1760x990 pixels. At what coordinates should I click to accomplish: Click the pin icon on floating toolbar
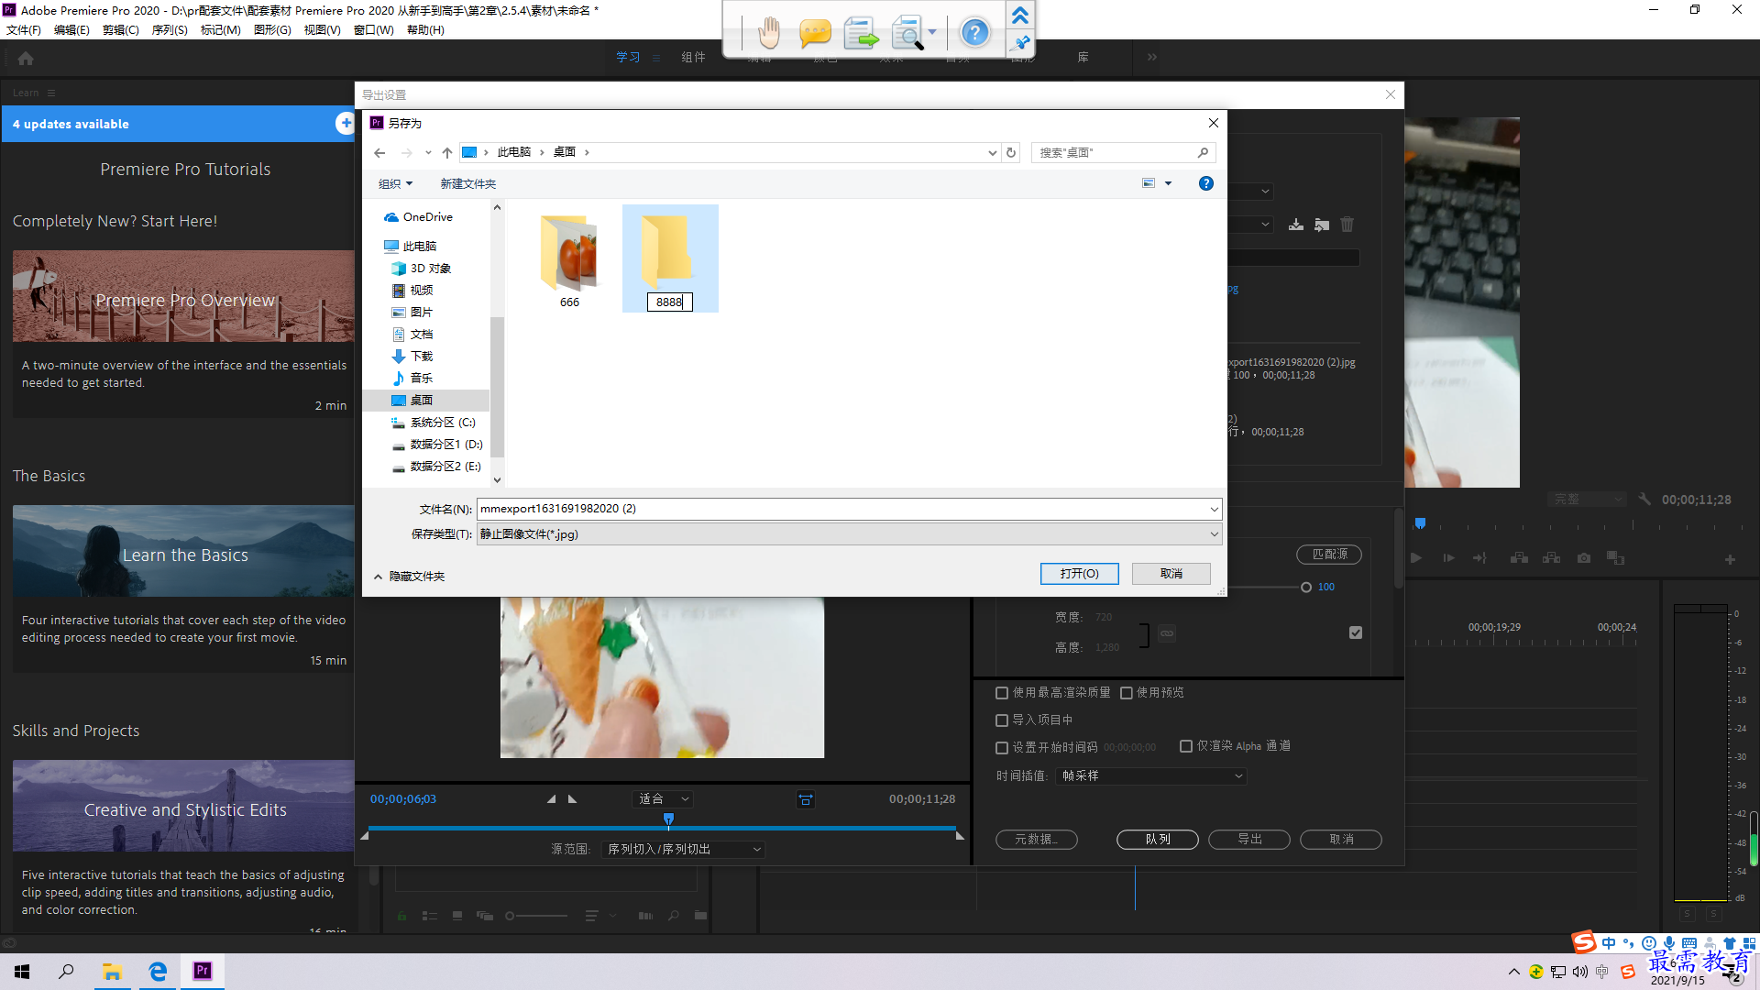point(1020,42)
